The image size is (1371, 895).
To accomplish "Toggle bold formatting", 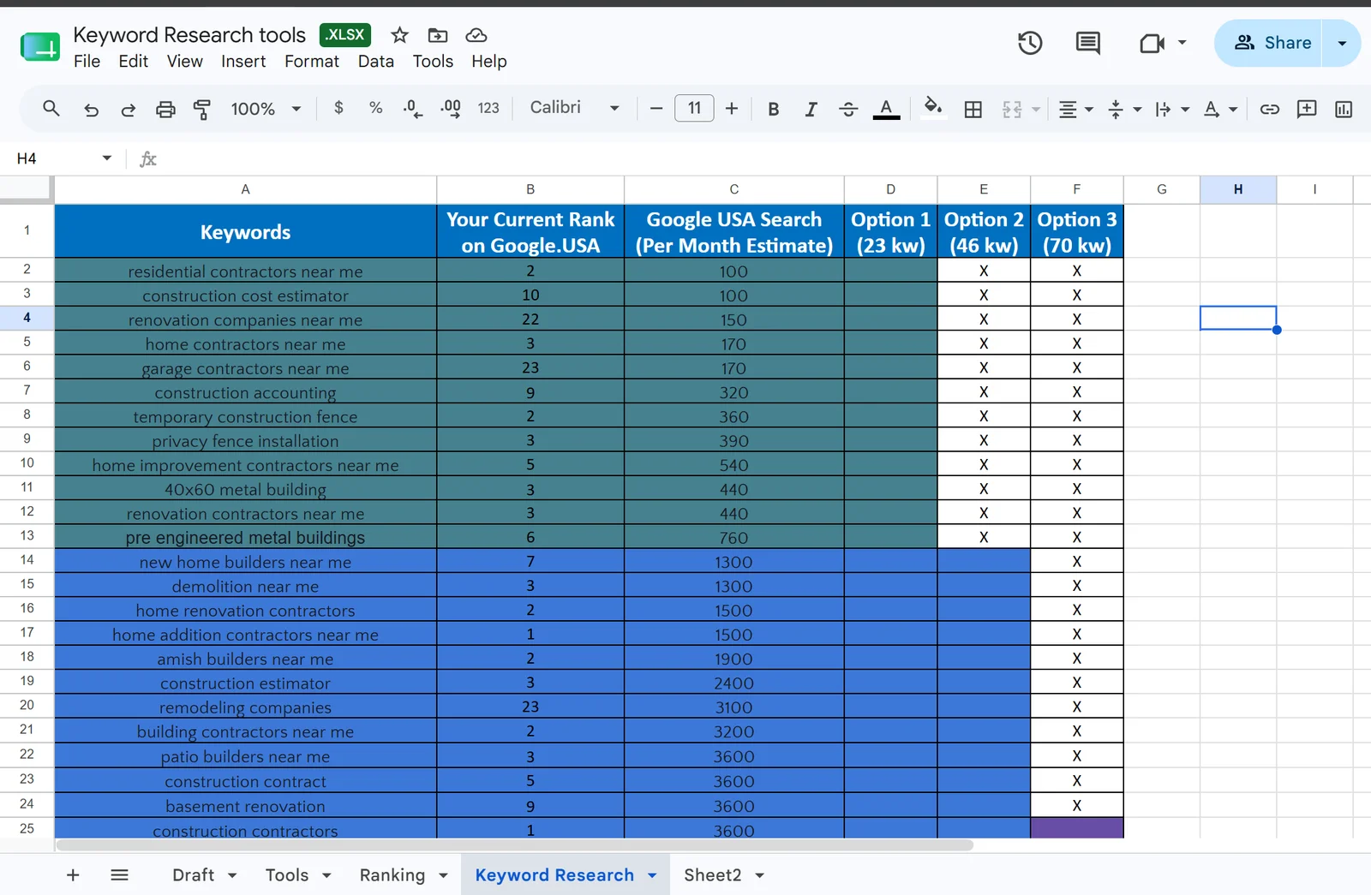I will click(773, 109).
